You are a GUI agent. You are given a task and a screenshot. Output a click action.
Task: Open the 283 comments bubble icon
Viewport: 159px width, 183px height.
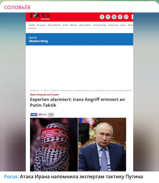(x=51, y=115)
